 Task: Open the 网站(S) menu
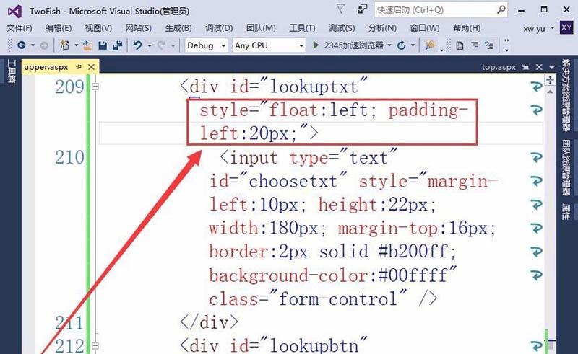(x=138, y=28)
